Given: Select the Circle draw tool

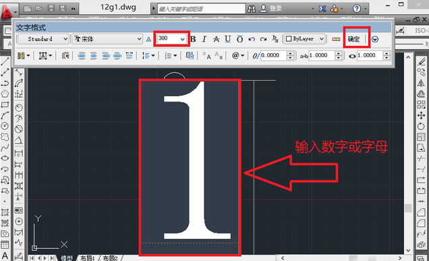Looking at the screenshot, I should pyautogui.click(x=5, y=126).
